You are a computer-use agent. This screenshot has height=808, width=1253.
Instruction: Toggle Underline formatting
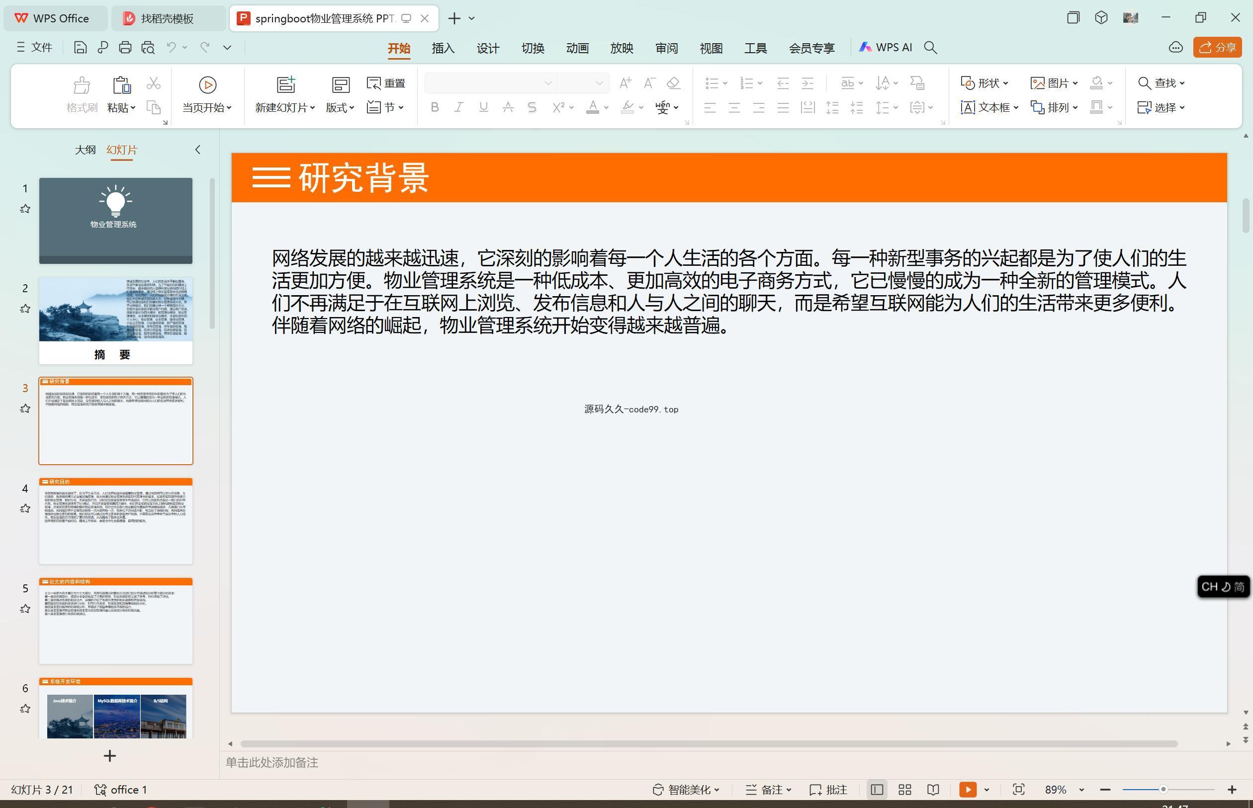click(483, 107)
